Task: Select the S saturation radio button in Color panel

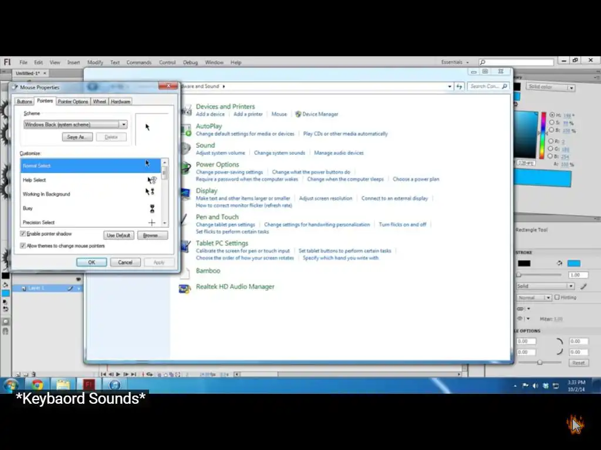Action: tap(552, 122)
